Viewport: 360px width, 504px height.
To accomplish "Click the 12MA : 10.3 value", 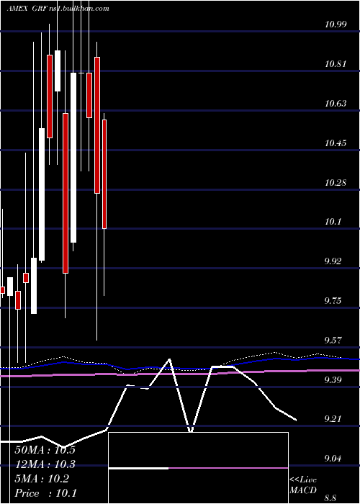I will 45,464.
